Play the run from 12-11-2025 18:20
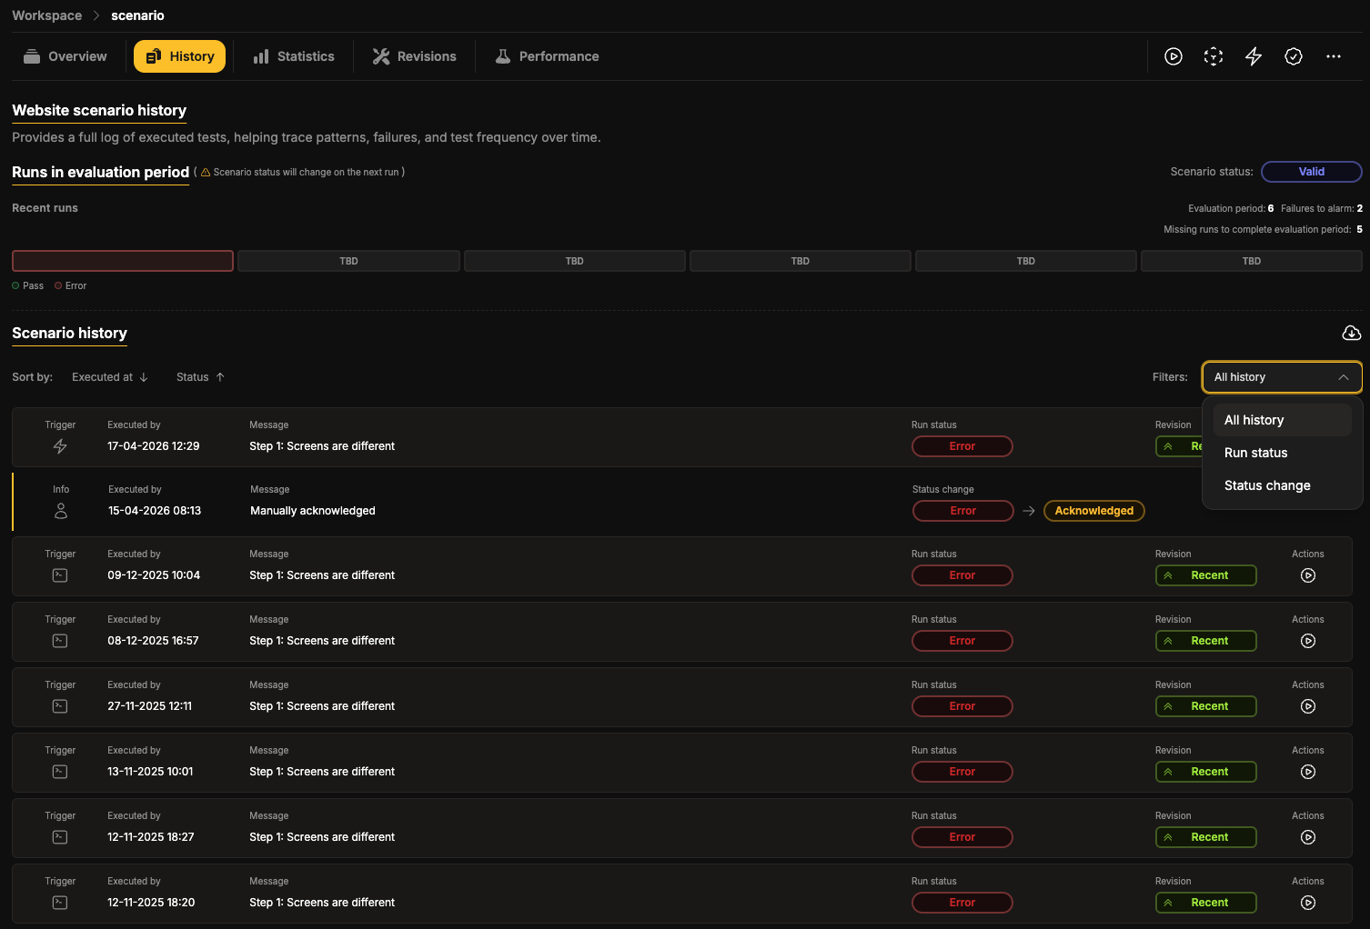 [1308, 903]
